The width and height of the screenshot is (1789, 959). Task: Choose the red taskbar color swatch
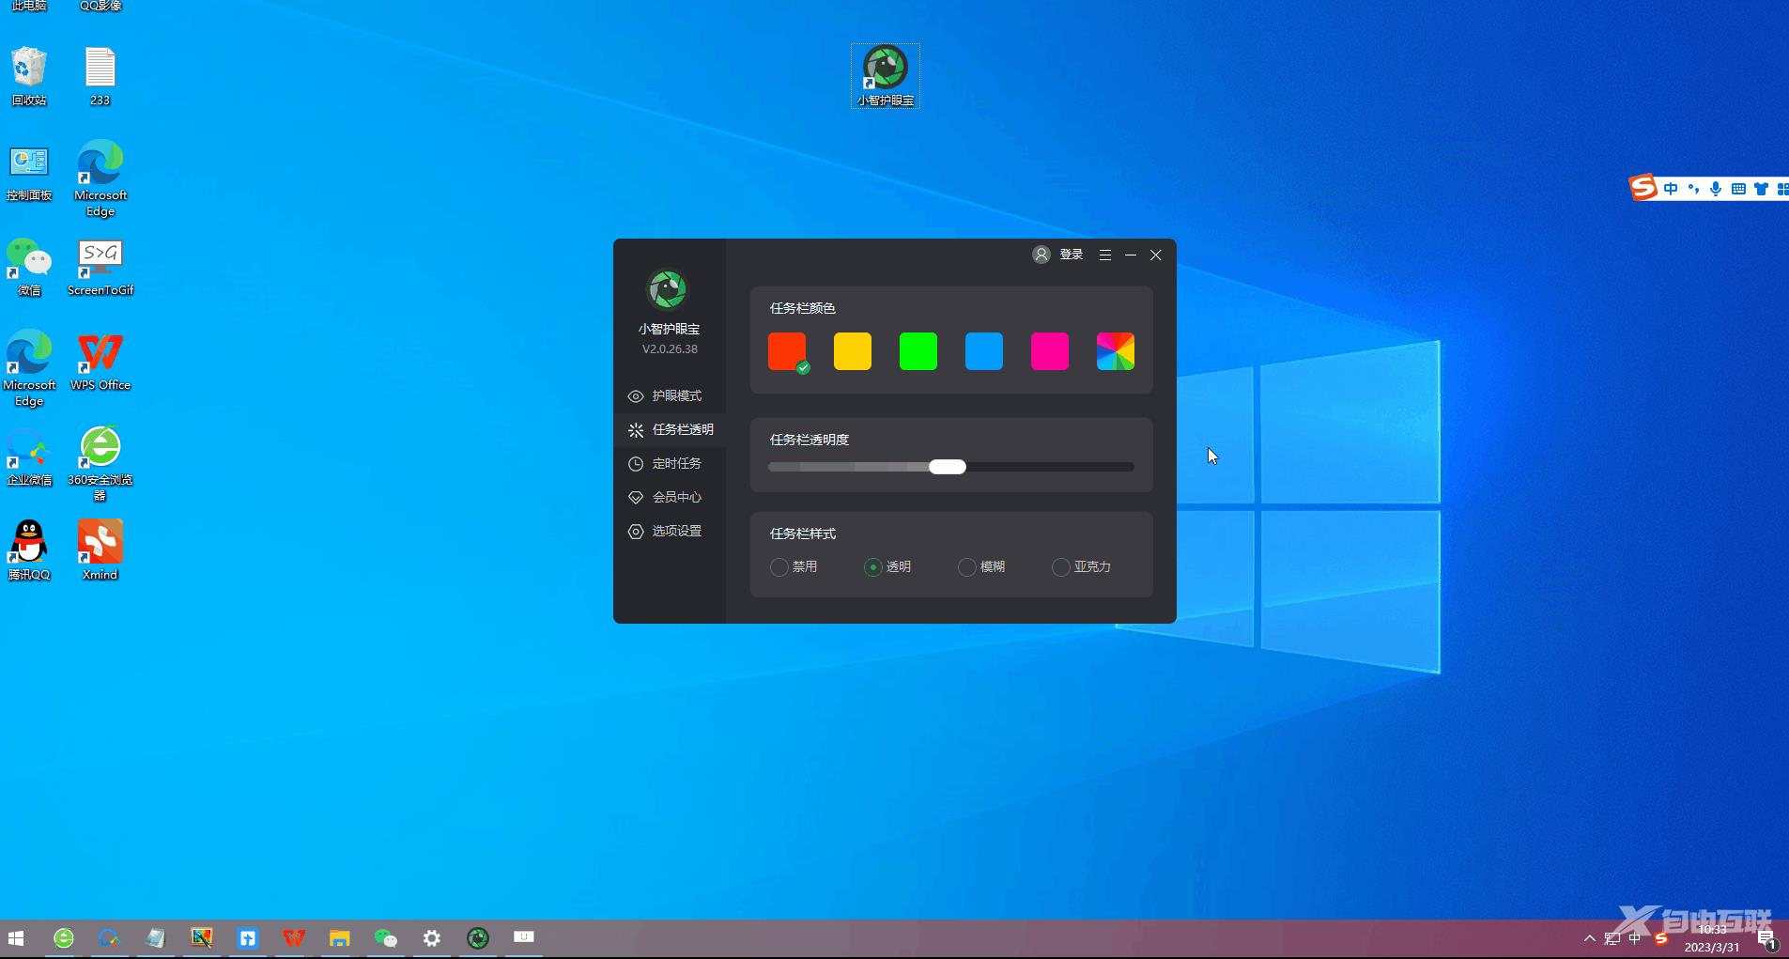[x=787, y=351]
